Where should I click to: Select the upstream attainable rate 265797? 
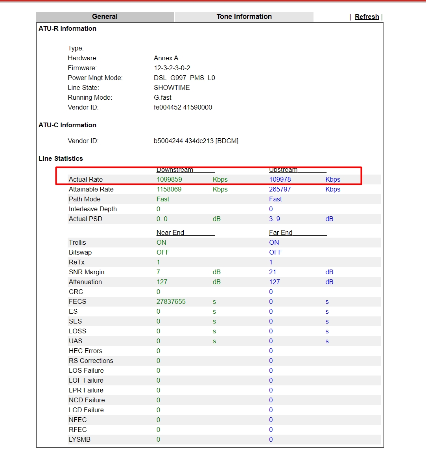coord(280,190)
